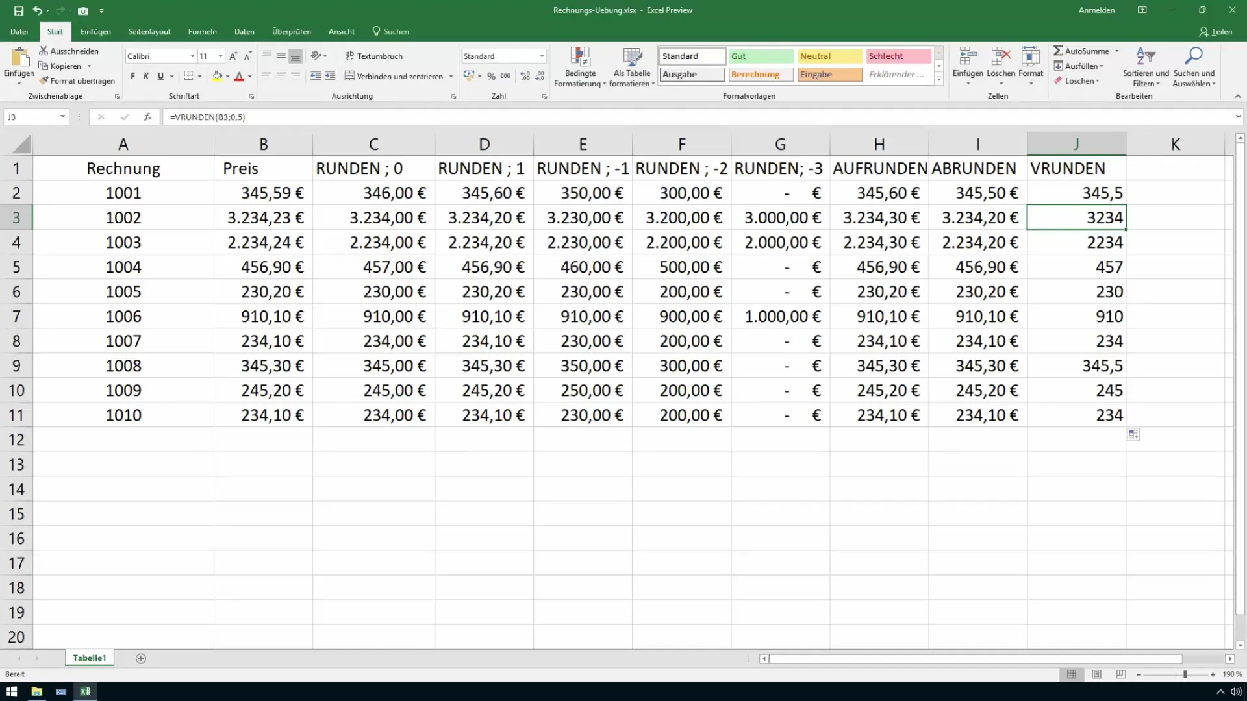Screen dimensions: 1247x701
Task: Switch to the Einfügen ribbon tab
Action: click(95, 31)
